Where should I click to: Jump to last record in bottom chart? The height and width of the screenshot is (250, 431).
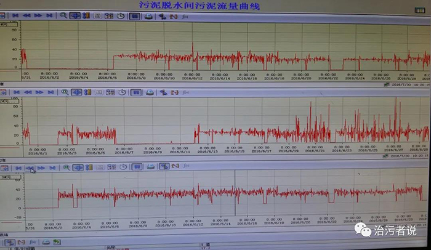pos(54,167)
